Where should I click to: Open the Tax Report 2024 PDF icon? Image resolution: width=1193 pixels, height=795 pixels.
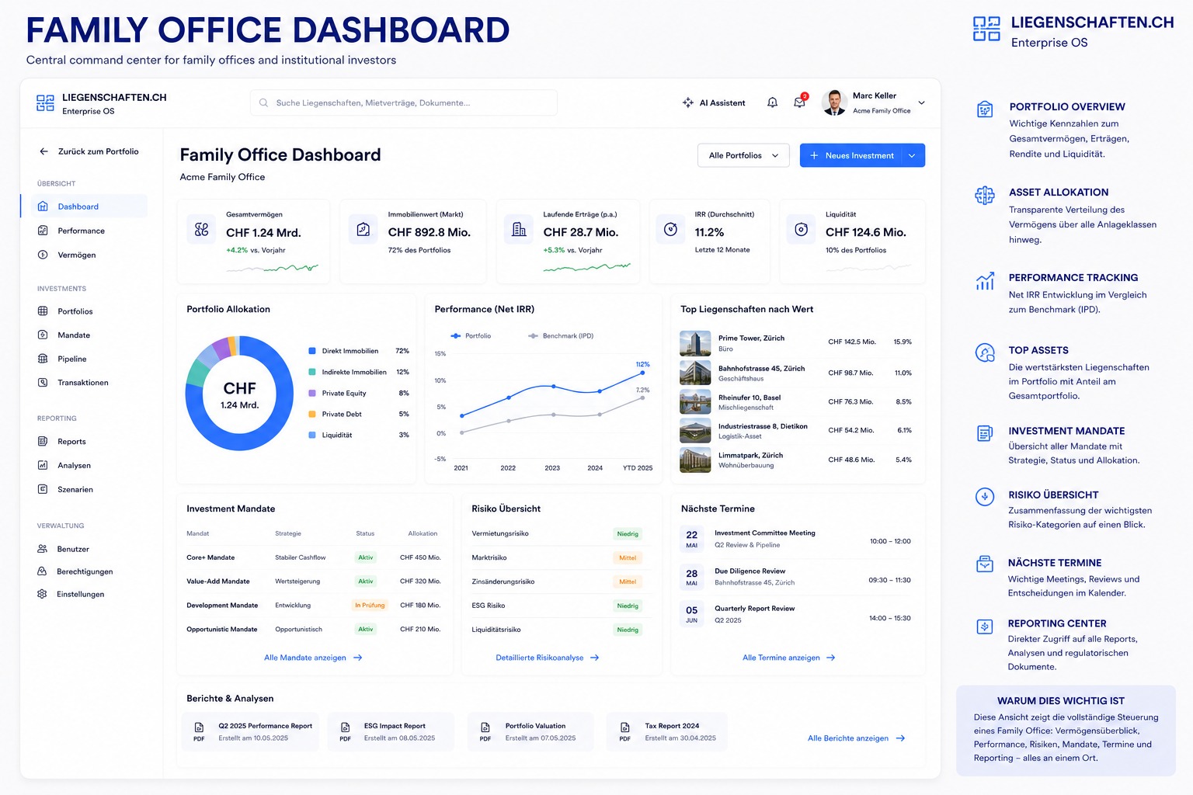coord(625,731)
